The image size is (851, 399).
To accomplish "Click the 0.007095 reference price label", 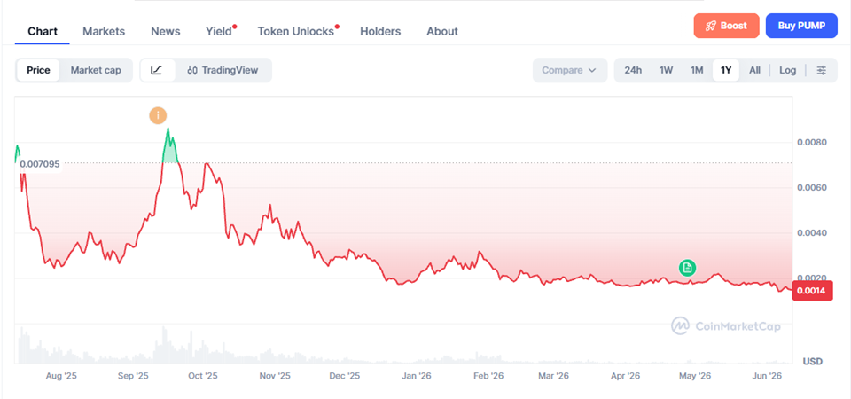I will point(40,164).
